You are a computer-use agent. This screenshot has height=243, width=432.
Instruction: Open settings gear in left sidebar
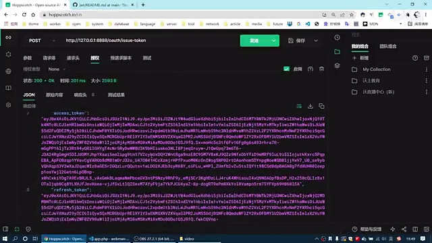[x=8, y=105]
